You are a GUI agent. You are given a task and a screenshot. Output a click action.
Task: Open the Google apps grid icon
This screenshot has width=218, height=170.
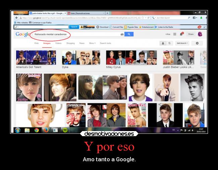click(x=175, y=34)
